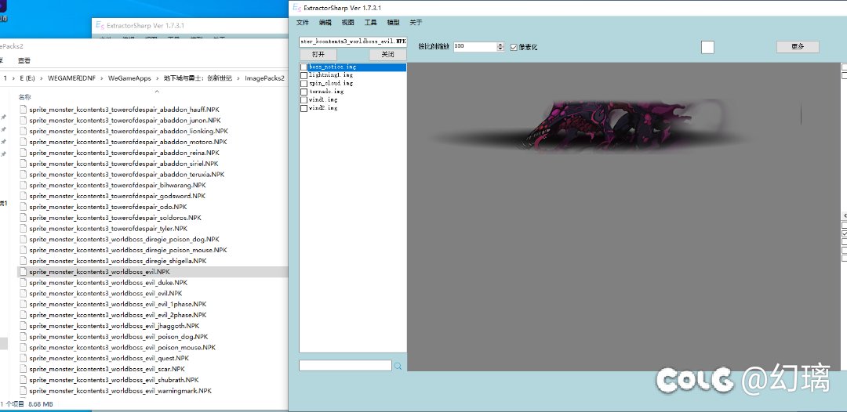
Task: Click ImagePacks2 in the Explorer address bar
Action: (265, 78)
